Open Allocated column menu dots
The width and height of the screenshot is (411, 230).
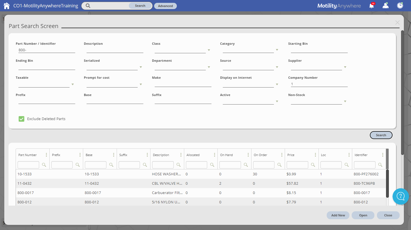point(215,155)
